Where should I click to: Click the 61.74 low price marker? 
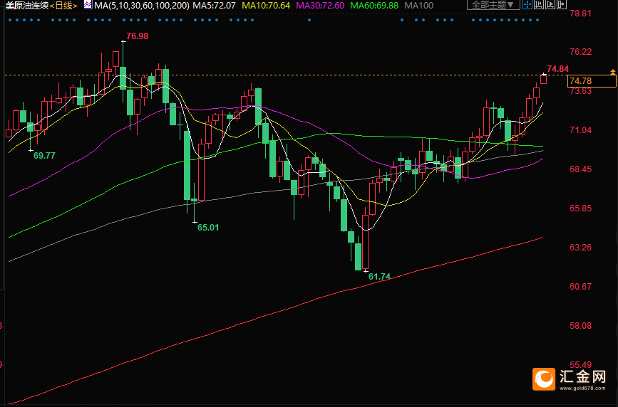[379, 276]
